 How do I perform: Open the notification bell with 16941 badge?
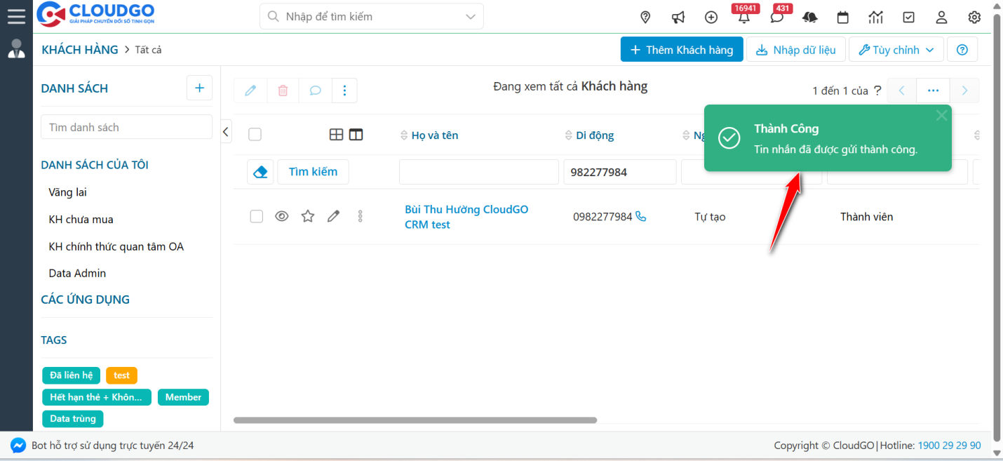pyautogui.click(x=743, y=18)
